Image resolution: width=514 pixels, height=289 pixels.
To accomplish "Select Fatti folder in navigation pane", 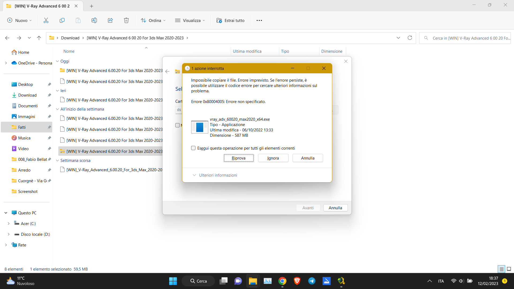I will click(x=27, y=127).
